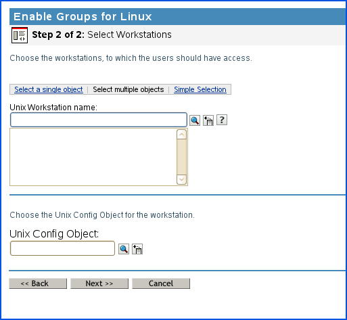Proceed with the Next >> button
Screen dimensions: 347x320
(99, 283)
